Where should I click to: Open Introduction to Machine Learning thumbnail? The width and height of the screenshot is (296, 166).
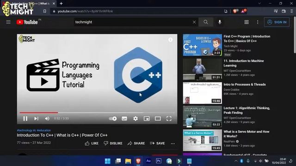[203, 69]
